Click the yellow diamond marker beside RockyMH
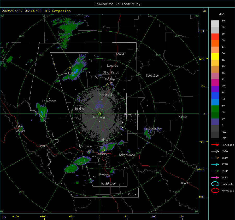Image resolution: width=235 pixels, height=220 pixels. tap(70, 68)
